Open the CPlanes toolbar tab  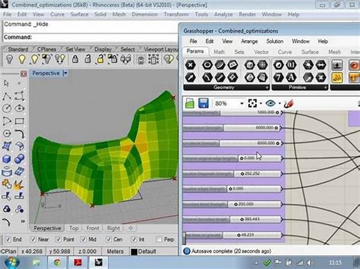click(46, 49)
